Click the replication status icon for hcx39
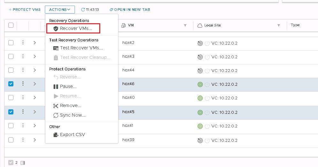The height and width of the screenshot is (167, 318). pyautogui.click(x=200, y=141)
